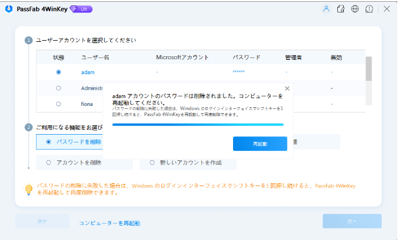
Task: Click the account list vertical scrollbar
Action: click(368, 69)
